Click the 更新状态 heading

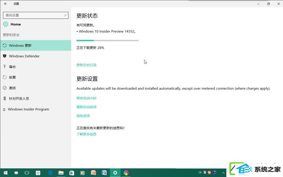(x=87, y=16)
